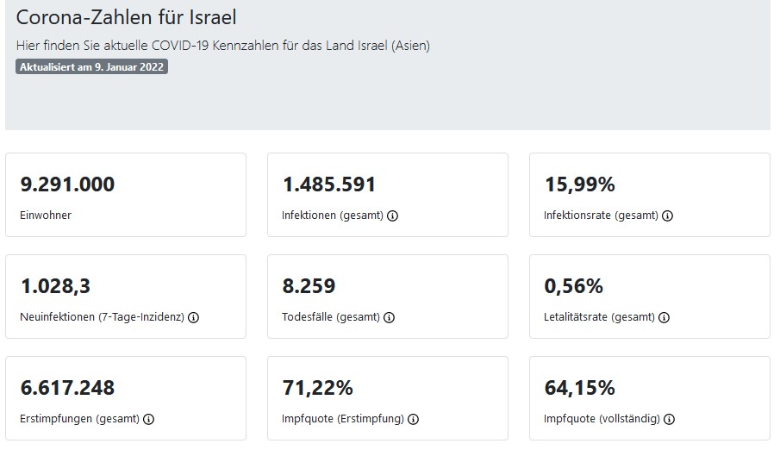Open info icon beside Infektionsrate (gesamt)
780x456 pixels.
click(x=667, y=216)
